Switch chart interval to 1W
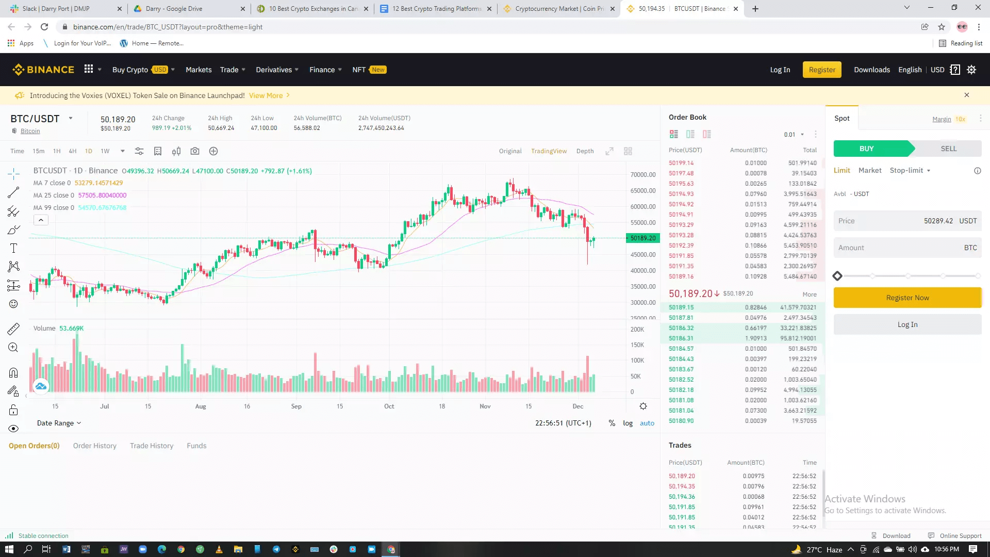This screenshot has width=990, height=557. pos(105,151)
